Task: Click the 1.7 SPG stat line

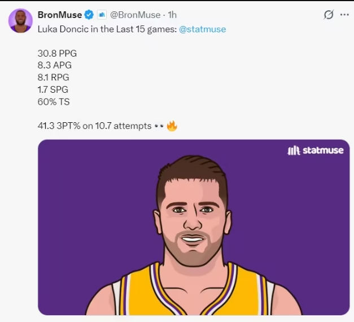Action: click(x=54, y=89)
